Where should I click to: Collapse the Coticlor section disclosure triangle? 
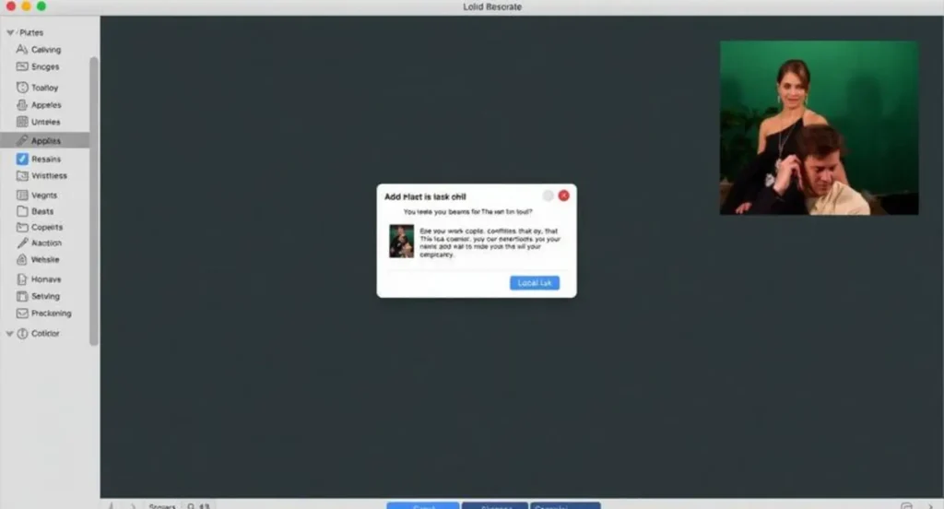coord(9,333)
